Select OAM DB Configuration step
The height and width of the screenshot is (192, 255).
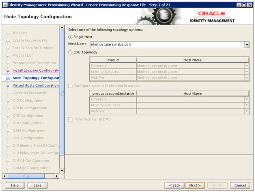[x=32, y=168]
